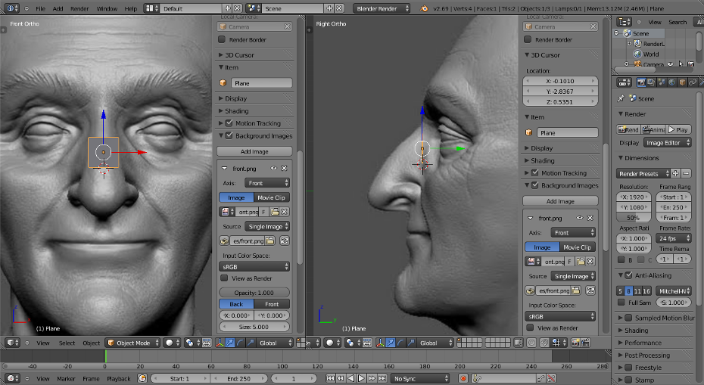Reload front.png image in left panel
Image resolution: width=704 pixels, height=385 pixels.
(284, 241)
